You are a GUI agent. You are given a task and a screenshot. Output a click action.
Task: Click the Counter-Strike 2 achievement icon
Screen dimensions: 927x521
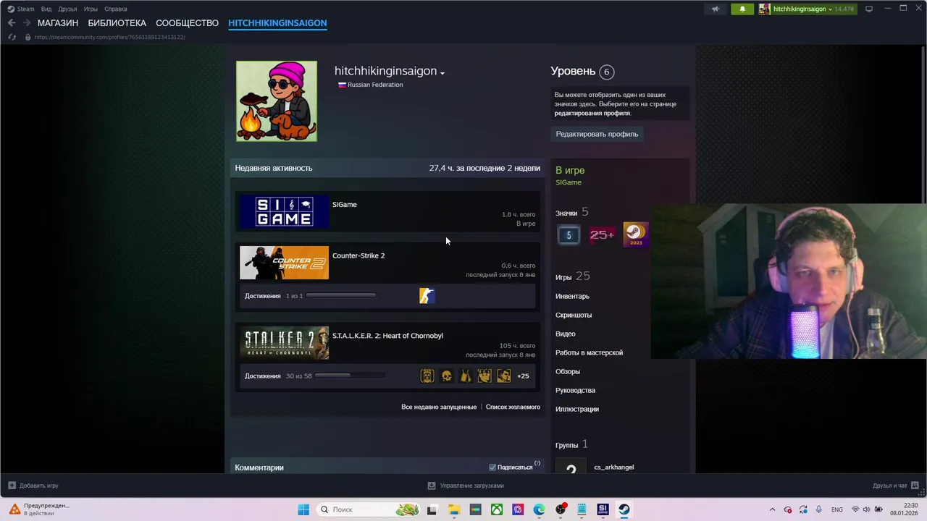click(x=427, y=295)
